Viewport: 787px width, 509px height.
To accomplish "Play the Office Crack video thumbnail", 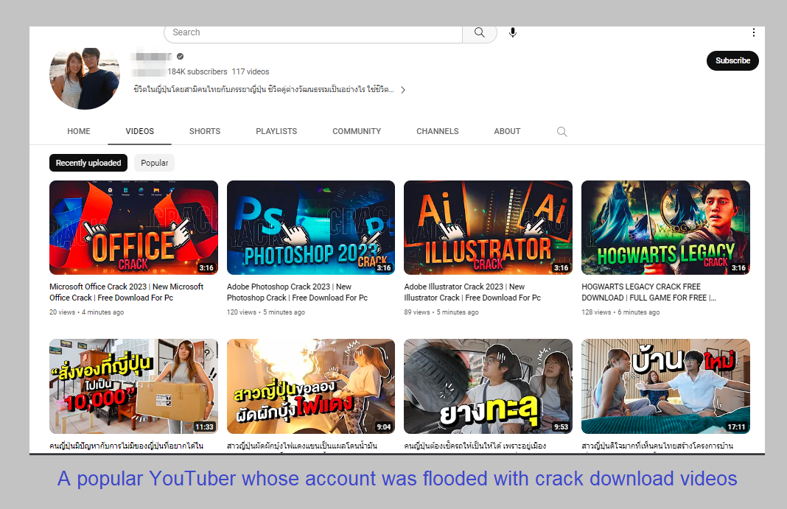I will (133, 228).
